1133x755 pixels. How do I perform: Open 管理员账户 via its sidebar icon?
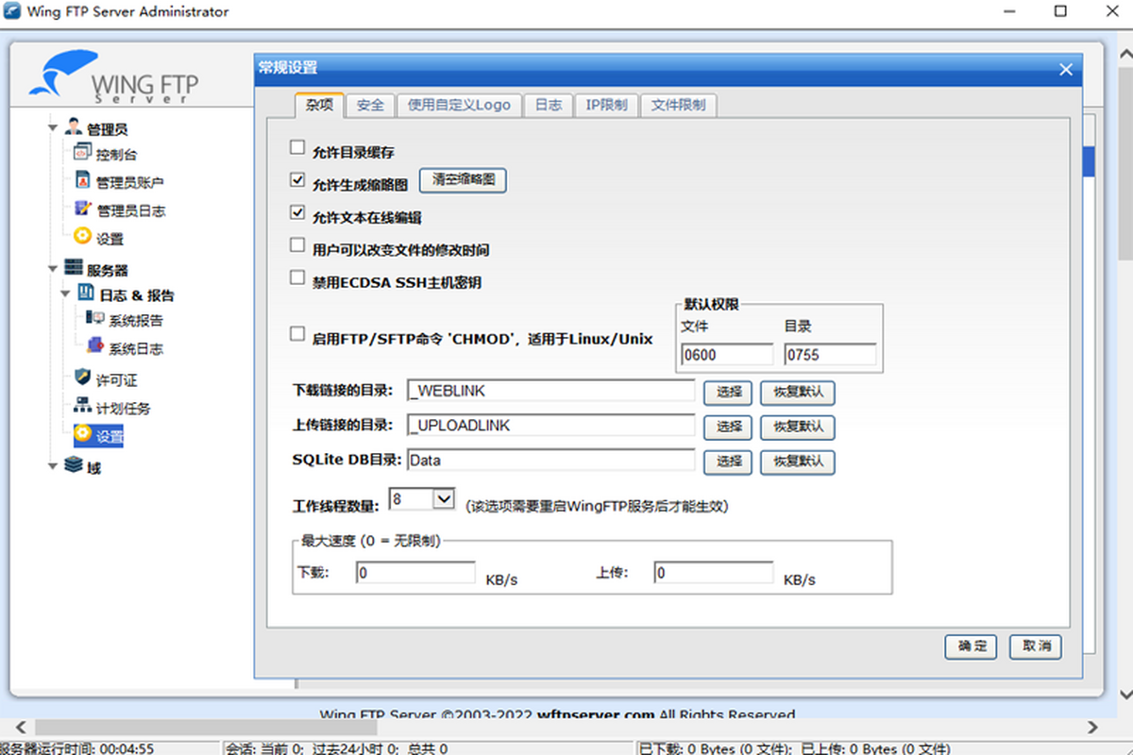click(82, 181)
